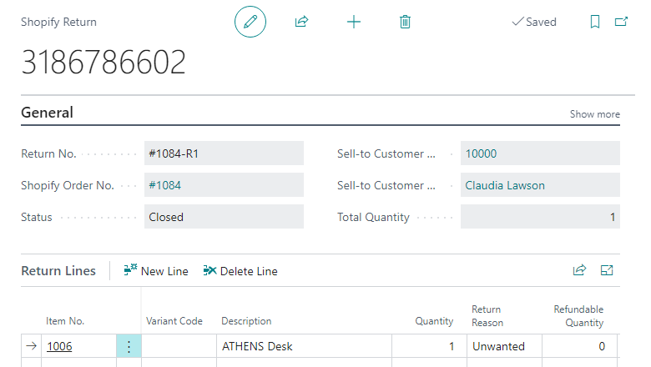Click New Line in Return Lines

156,271
